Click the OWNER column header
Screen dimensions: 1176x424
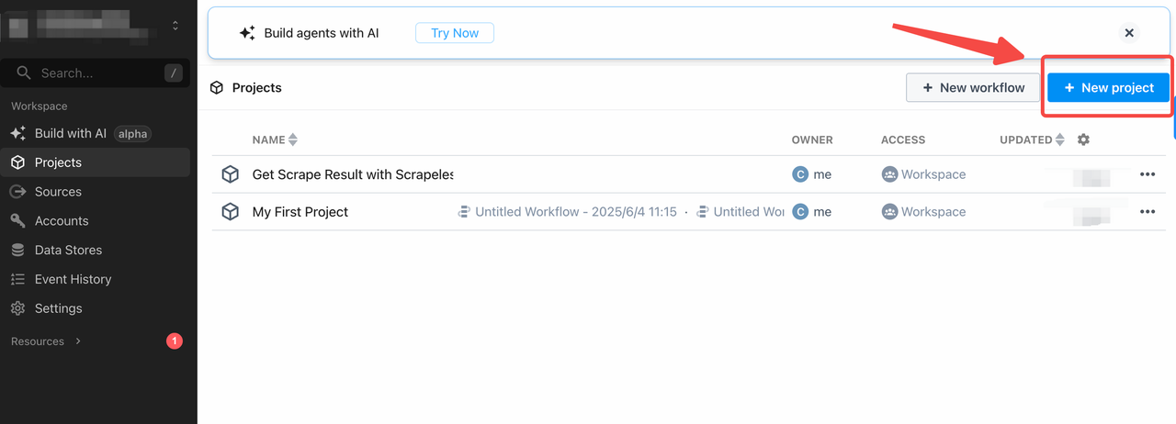tap(812, 139)
